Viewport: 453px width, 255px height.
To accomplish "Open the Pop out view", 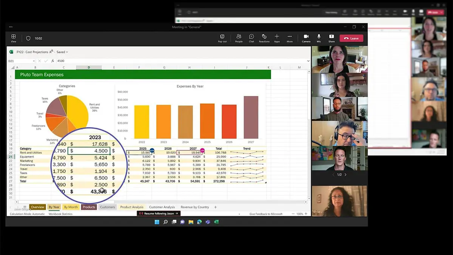I will [222, 38].
